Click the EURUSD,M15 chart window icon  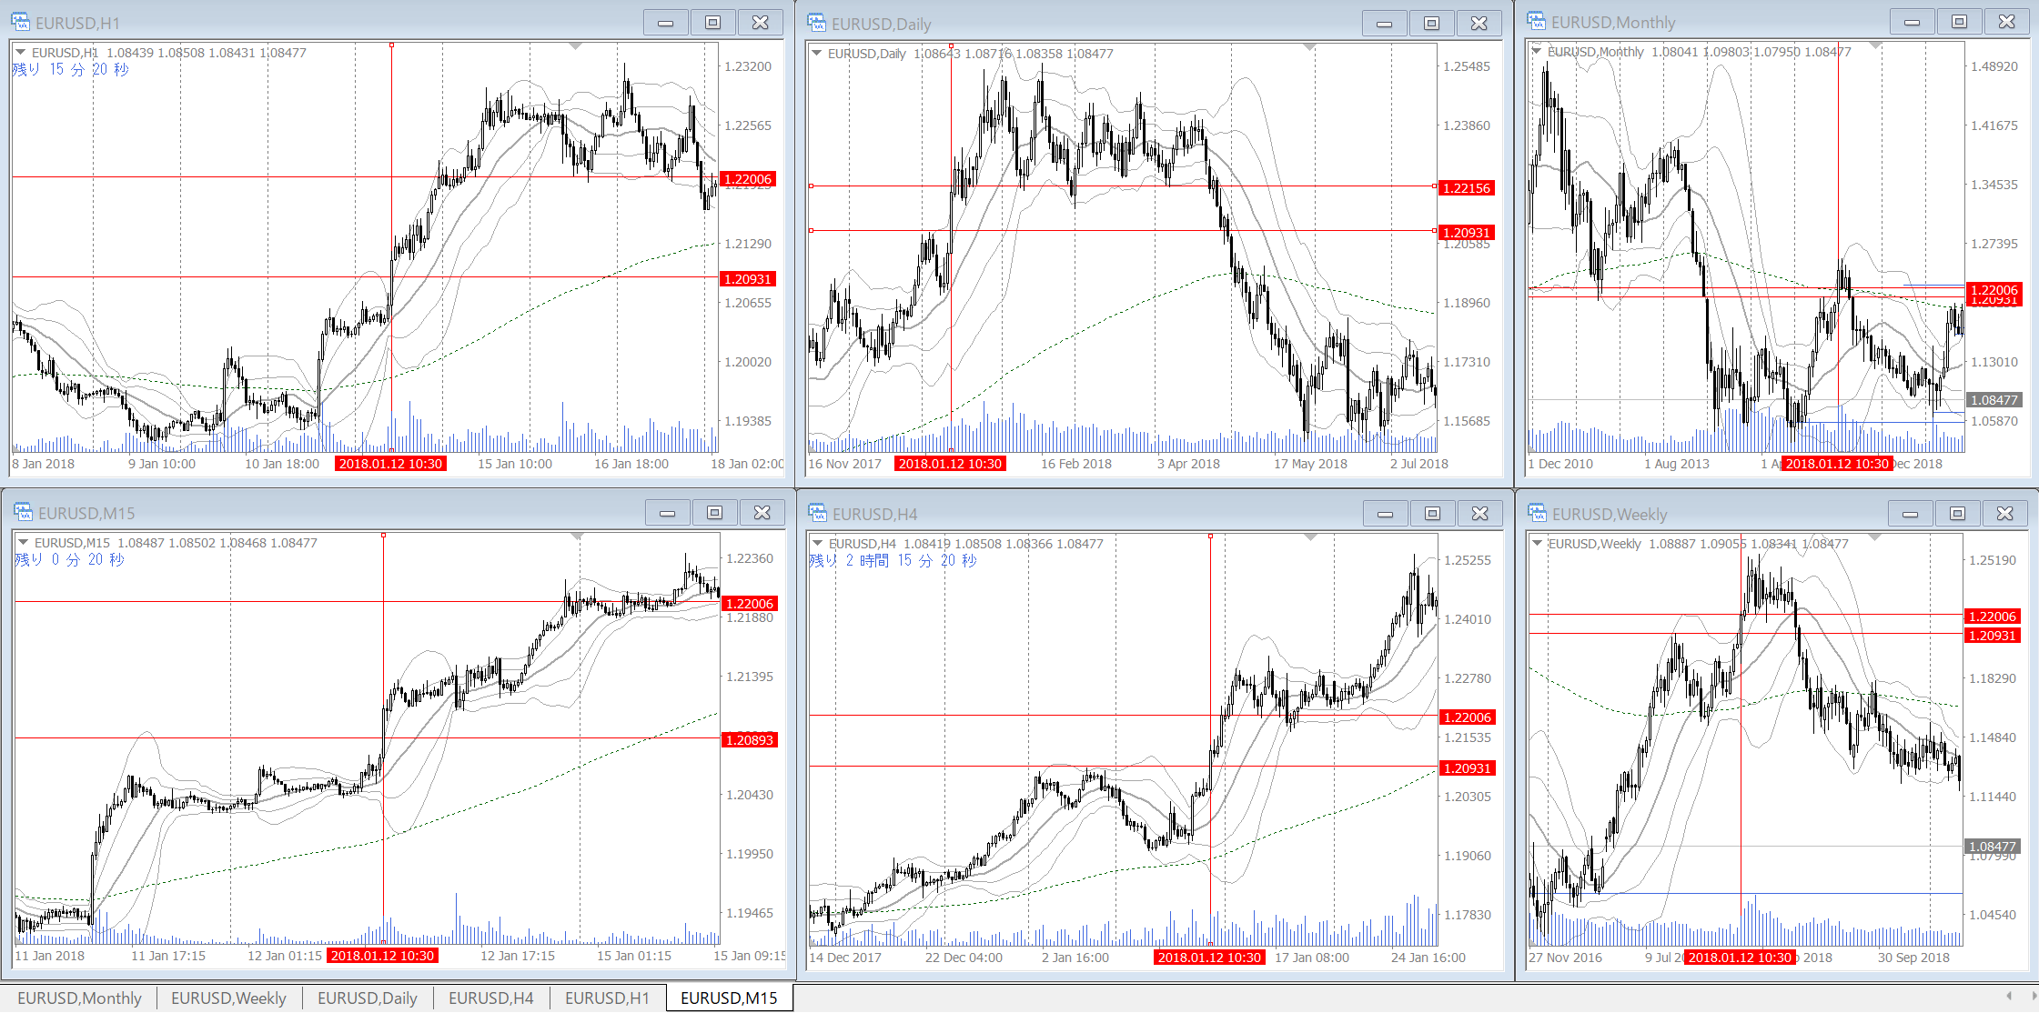23,512
